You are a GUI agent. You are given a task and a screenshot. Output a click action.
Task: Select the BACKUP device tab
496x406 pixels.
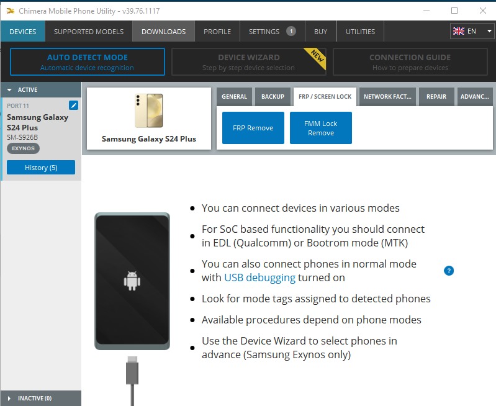click(x=273, y=96)
